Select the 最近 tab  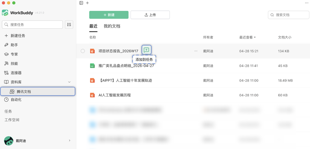click(93, 26)
